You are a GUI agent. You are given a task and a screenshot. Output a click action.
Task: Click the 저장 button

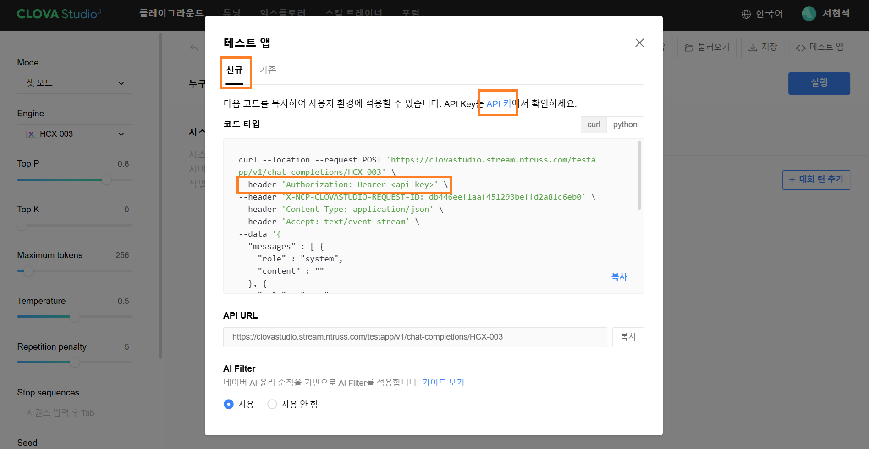763,48
